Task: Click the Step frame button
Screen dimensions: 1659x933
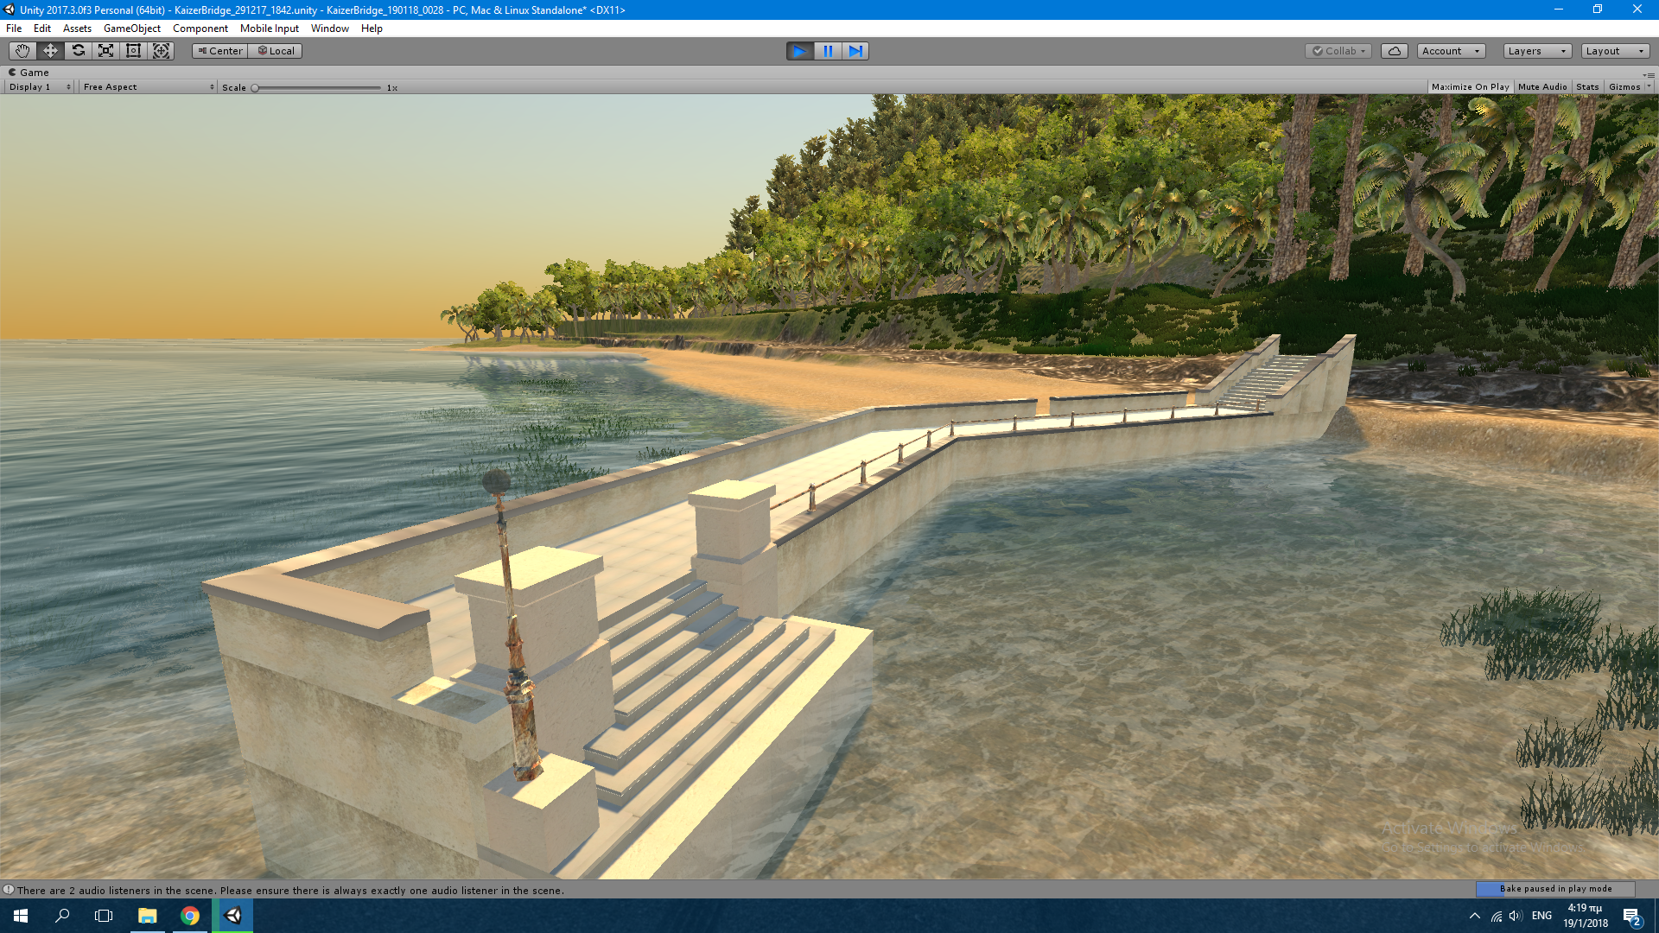Action: tap(855, 51)
